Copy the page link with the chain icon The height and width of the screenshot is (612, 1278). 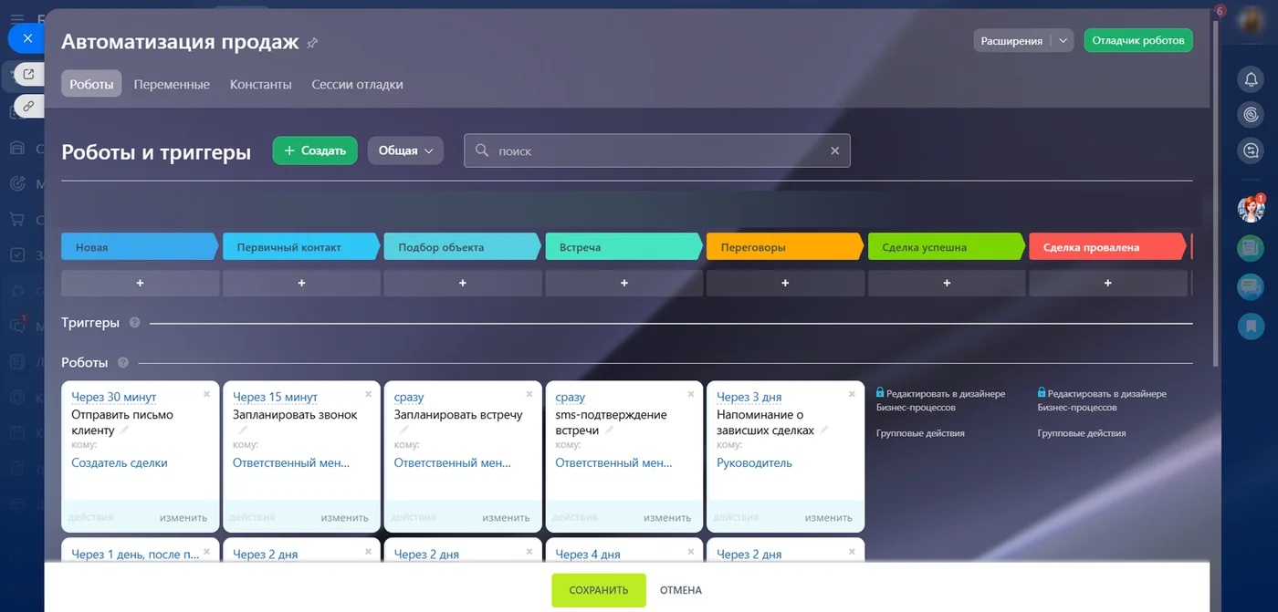tap(29, 106)
